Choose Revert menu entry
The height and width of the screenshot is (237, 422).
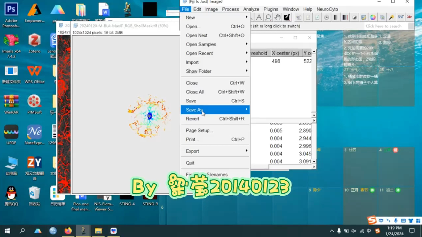coord(215,118)
